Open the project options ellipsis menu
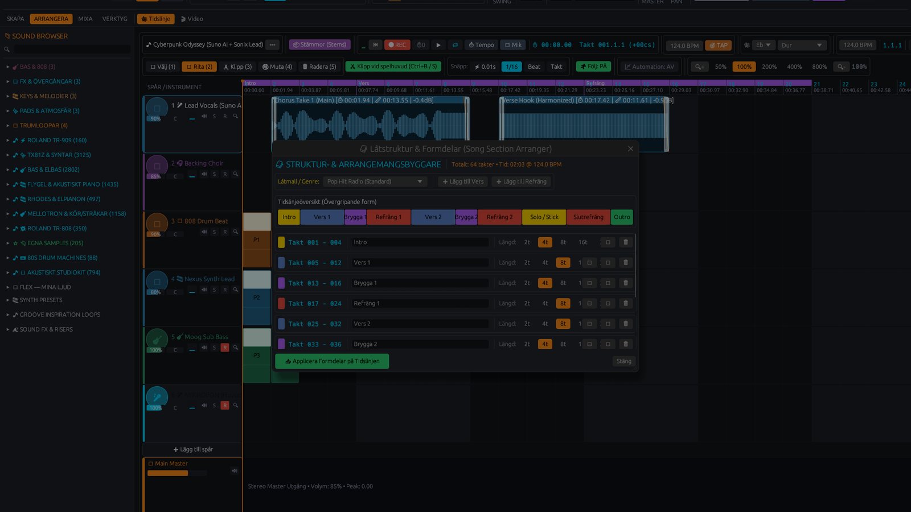This screenshot has height=512, width=911. click(x=272, y=44)
